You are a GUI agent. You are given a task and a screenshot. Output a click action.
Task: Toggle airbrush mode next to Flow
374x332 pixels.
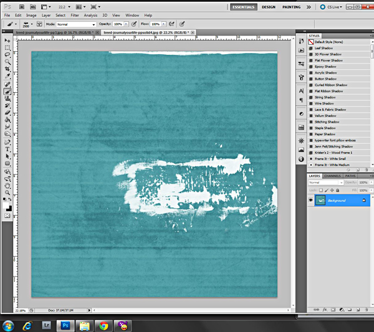(x=171, y=24)
